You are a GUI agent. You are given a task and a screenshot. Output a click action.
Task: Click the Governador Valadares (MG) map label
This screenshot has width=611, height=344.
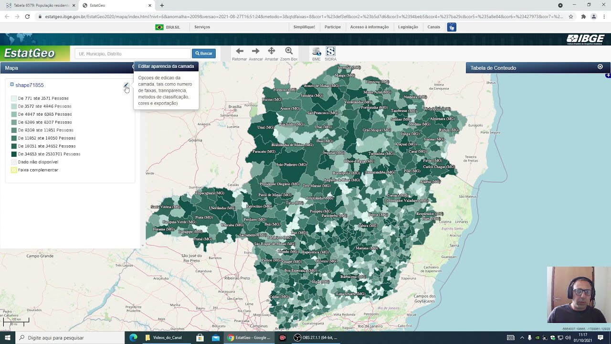(407, 201)
